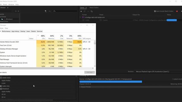Go back with Media Browser left arrow
This screenshot has height=102, width=182.
(16, 11)
